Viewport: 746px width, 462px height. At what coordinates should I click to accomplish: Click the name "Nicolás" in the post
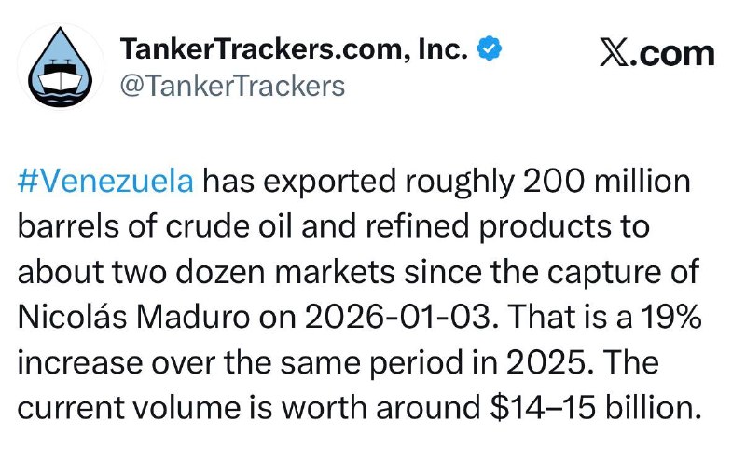72,317
